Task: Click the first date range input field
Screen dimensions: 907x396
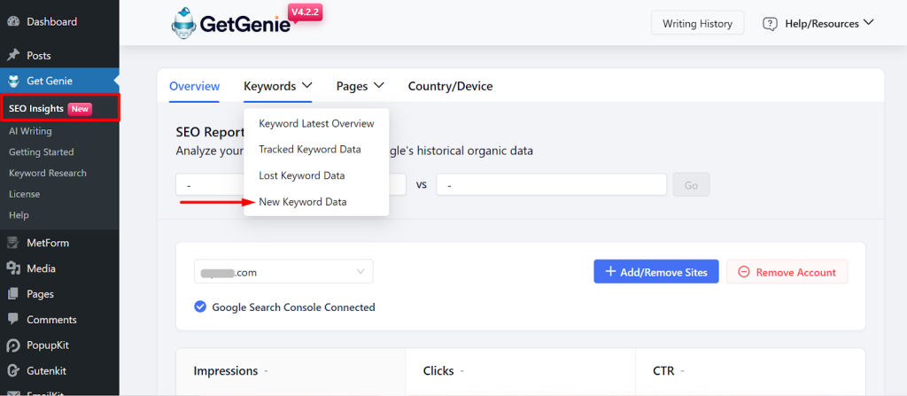Action: click(291, 185)
